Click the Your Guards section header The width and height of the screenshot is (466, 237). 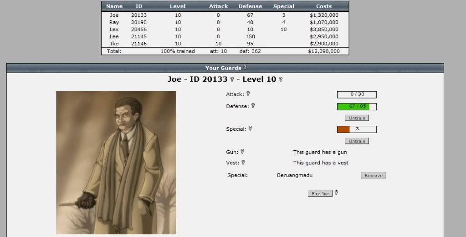(225, 68)
